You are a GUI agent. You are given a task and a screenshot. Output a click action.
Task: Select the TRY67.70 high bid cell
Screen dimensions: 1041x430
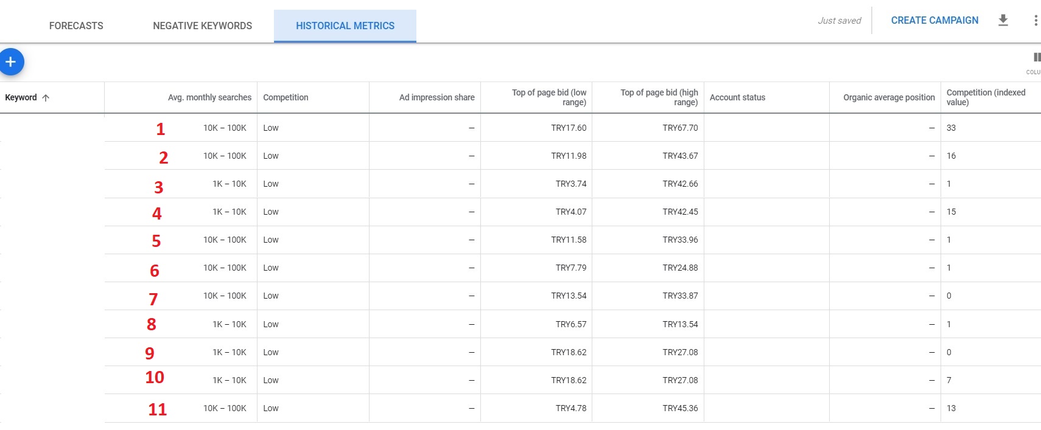(680, 128)
